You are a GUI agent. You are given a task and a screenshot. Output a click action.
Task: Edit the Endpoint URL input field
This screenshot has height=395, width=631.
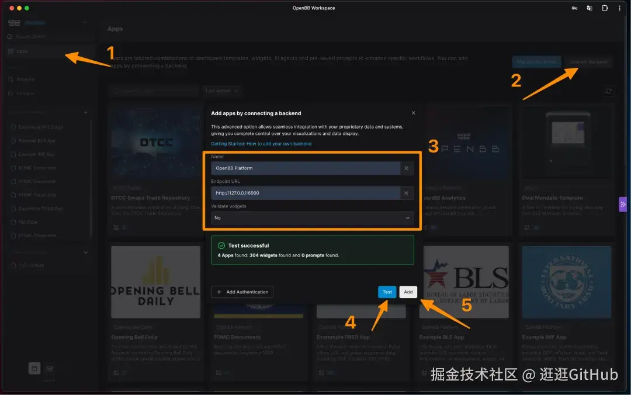(306, 193)
